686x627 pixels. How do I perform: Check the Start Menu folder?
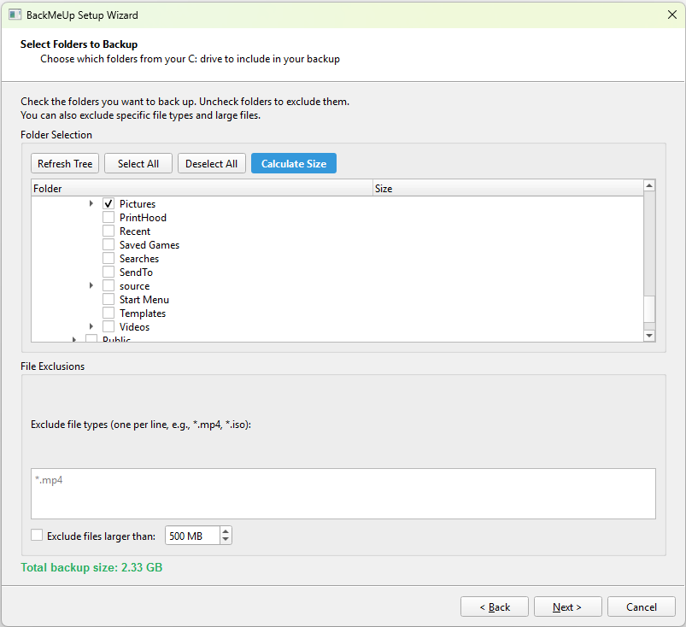click(x=108, y=299)
